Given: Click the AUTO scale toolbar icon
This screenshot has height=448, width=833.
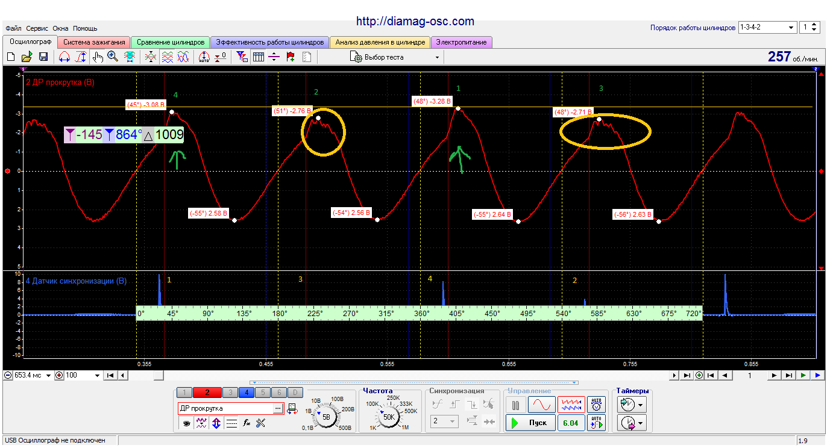Looking at the screenshot, I should pos(204,57).
